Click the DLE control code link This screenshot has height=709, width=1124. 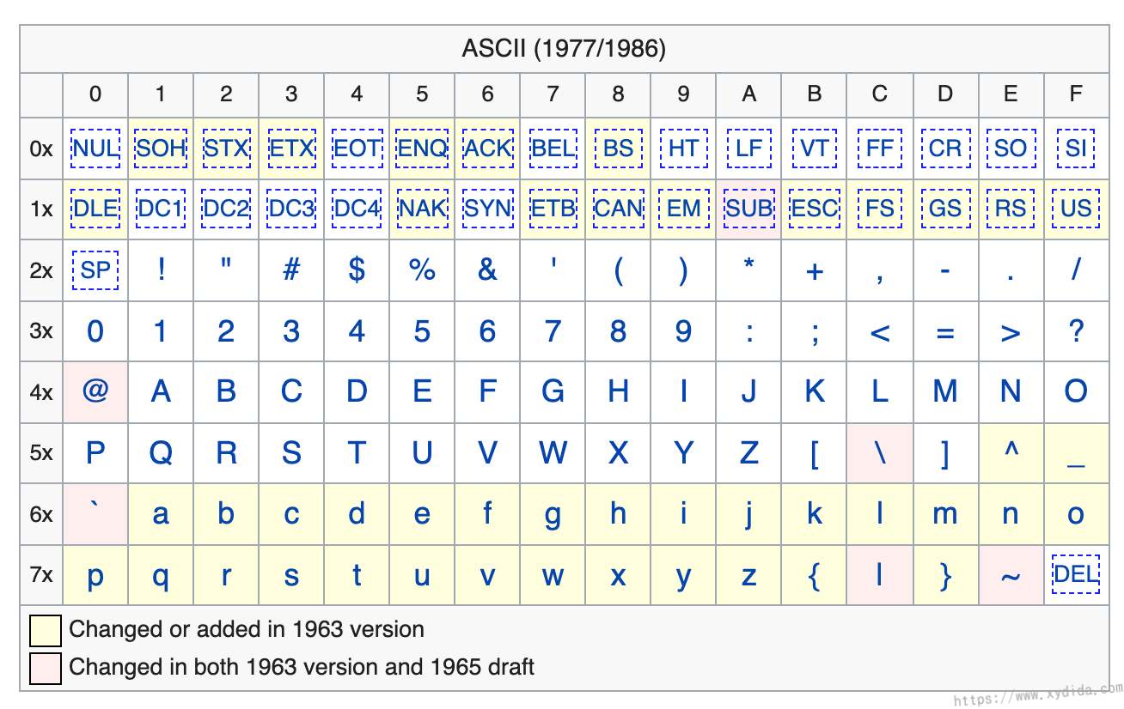(x=95, y=209)
